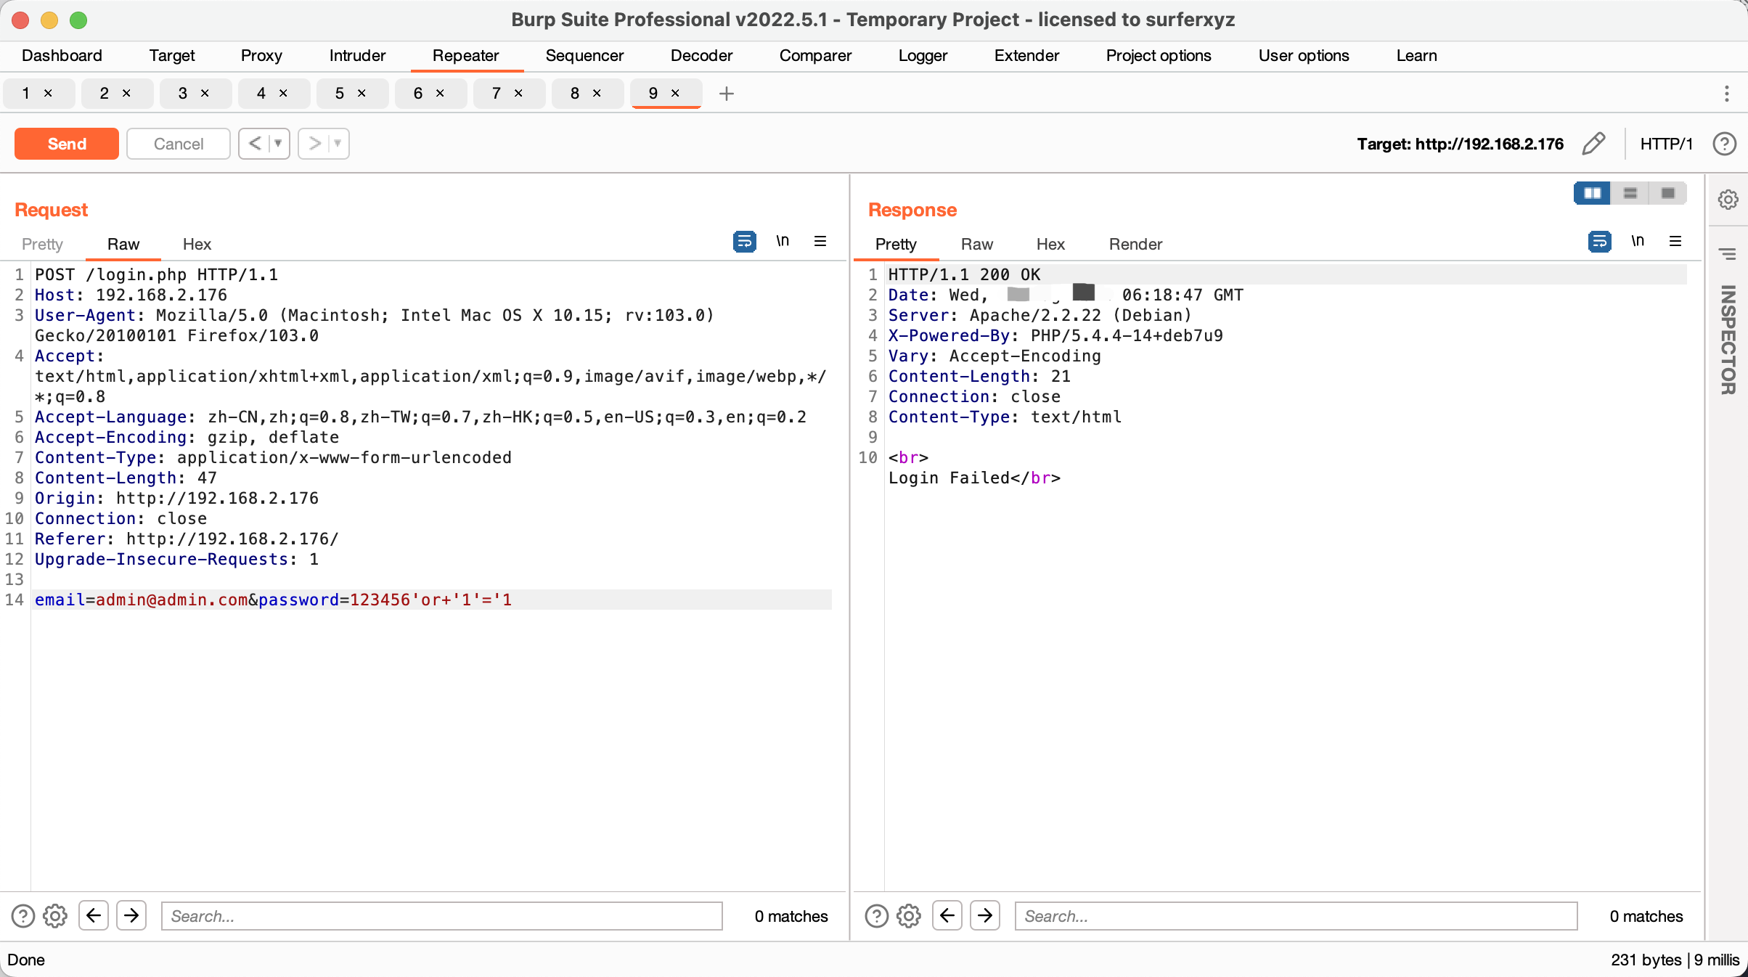Open the Repeater tabs three-dot menu
1748x977 pixels.
pos(1726,94)
